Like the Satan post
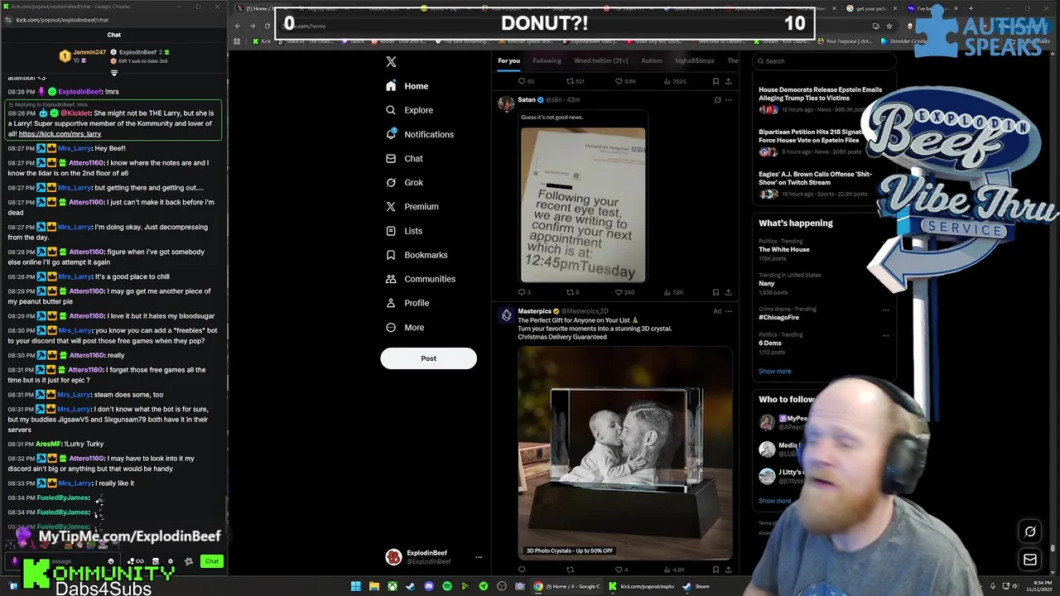1060x596 pixels. tap(619, 292)
